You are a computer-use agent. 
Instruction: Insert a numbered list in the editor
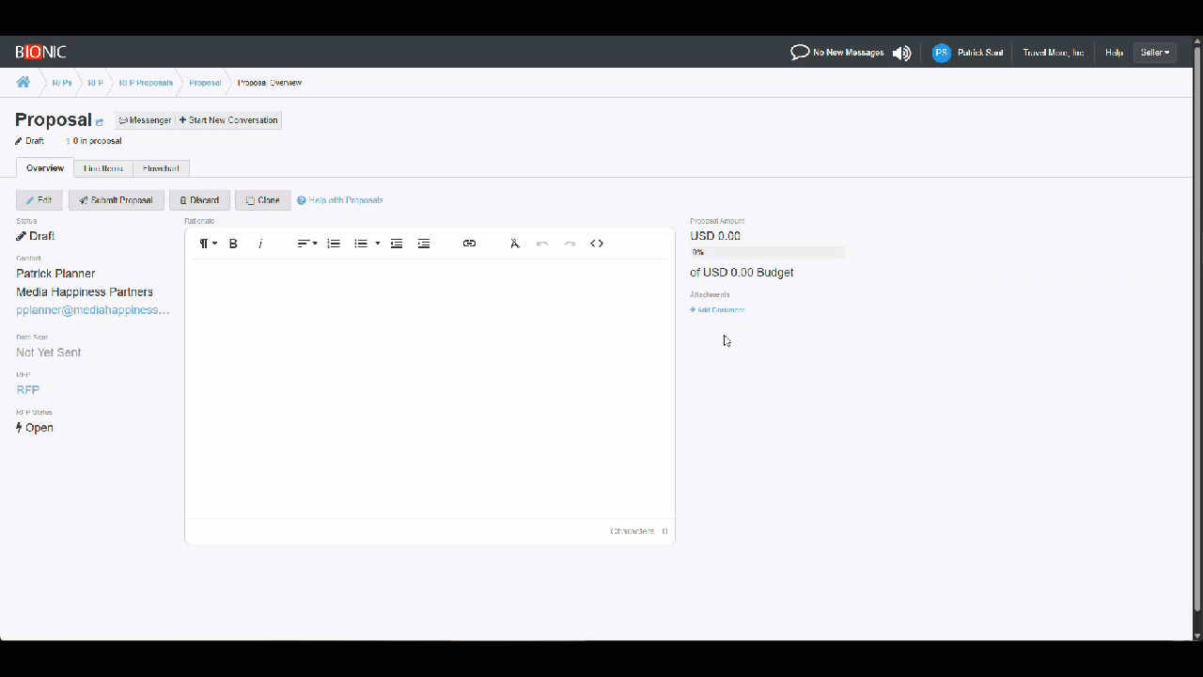click(334, 244)
